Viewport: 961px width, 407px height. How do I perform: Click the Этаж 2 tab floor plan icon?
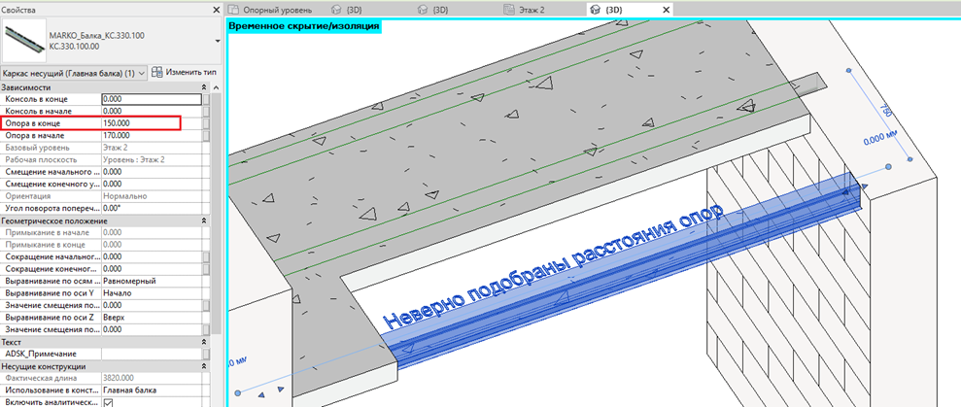tap(508, 10)
